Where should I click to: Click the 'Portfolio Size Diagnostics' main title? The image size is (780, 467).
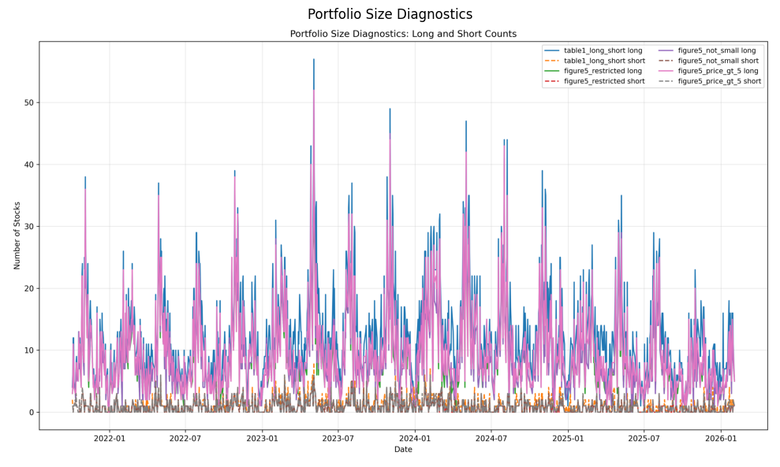pyautogui.click(x=390, y=14)
